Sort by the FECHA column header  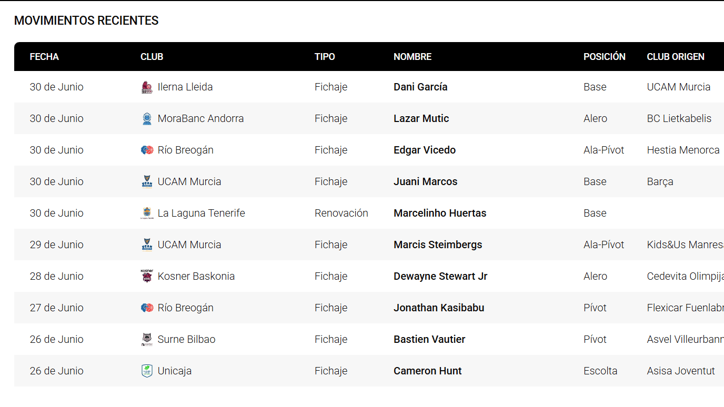[x=44, y=57]
